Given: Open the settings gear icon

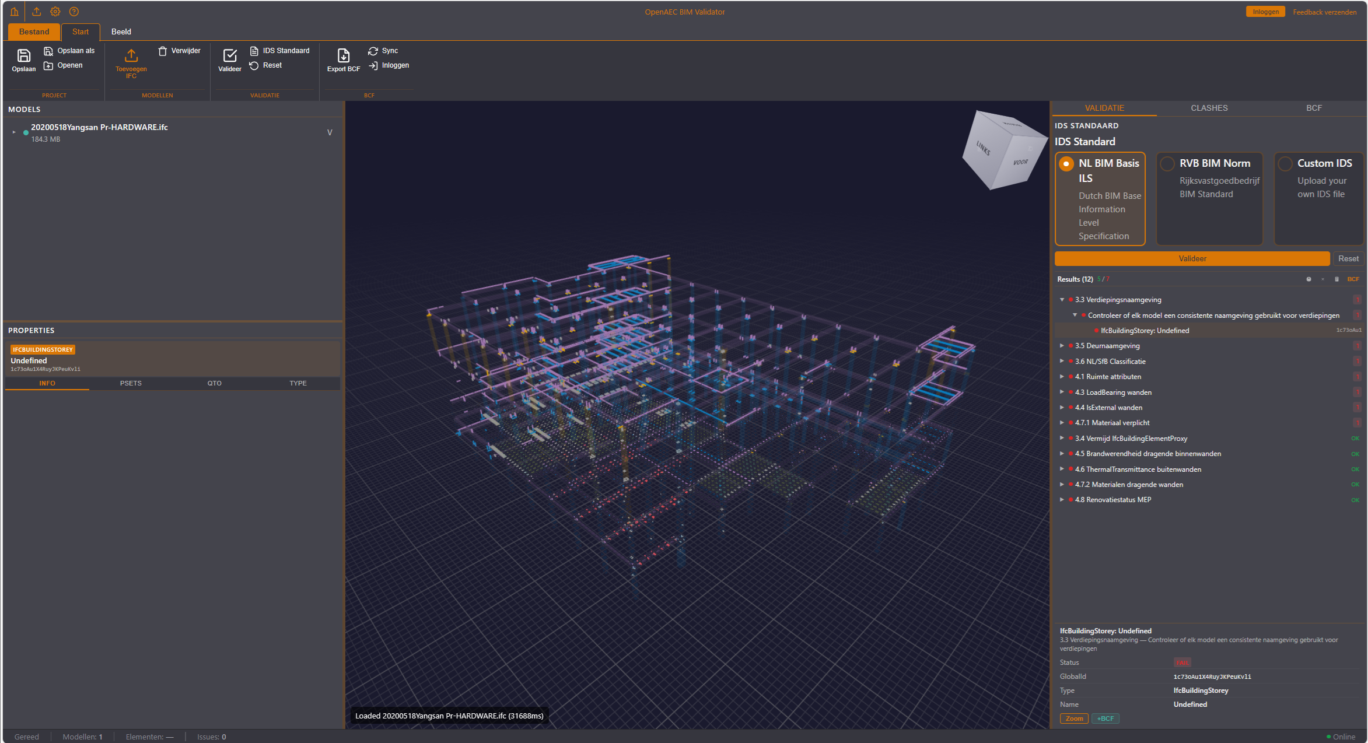Looking at the screenshot, I should tap(55, 11).
